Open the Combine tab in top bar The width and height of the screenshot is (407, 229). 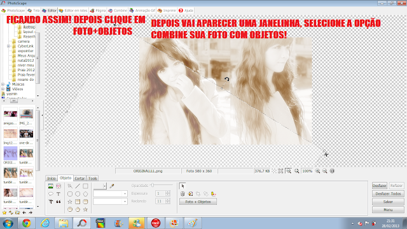(x=118, y=10)
